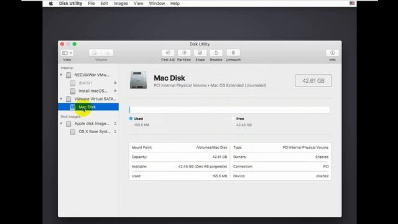
Task: Open the Edit menu
Action: pyautogui.click(x=104, y=3)
